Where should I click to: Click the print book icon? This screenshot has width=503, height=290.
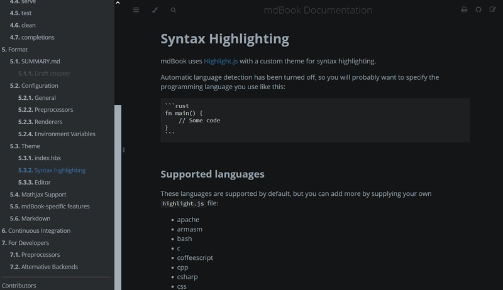[464, 10]
